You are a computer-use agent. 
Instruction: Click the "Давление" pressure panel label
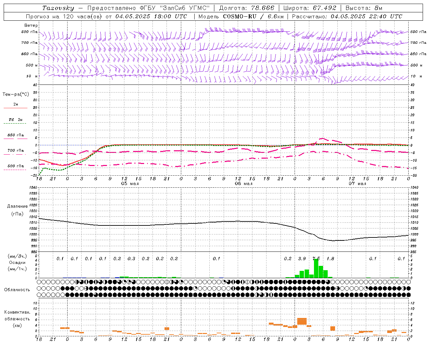[x=17, y=206]
